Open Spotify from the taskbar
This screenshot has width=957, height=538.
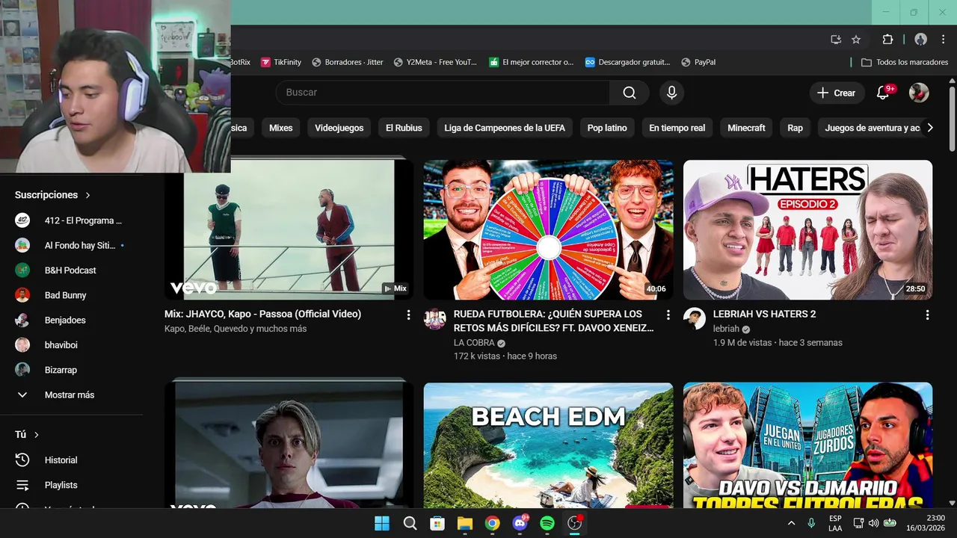tap(547, 523)
